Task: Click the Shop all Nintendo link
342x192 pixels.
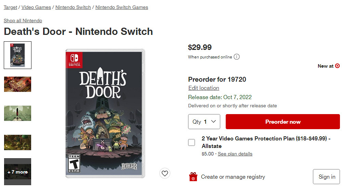Action: (23, 20)
